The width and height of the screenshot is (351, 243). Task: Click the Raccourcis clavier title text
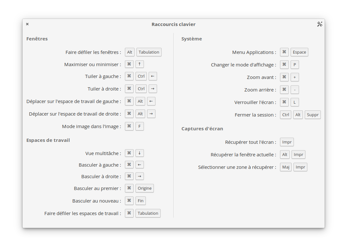(173, 24)
